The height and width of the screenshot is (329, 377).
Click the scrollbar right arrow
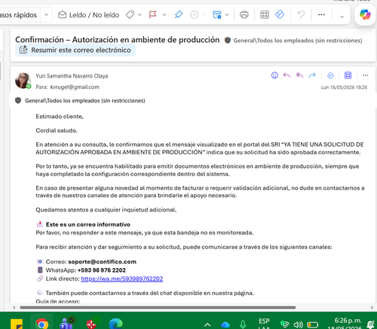(372, 307)
